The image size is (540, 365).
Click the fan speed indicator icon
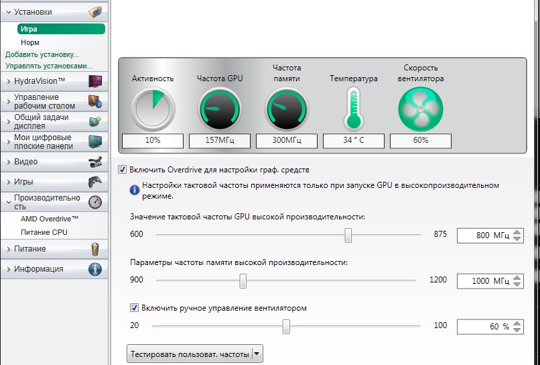point(420,108)
